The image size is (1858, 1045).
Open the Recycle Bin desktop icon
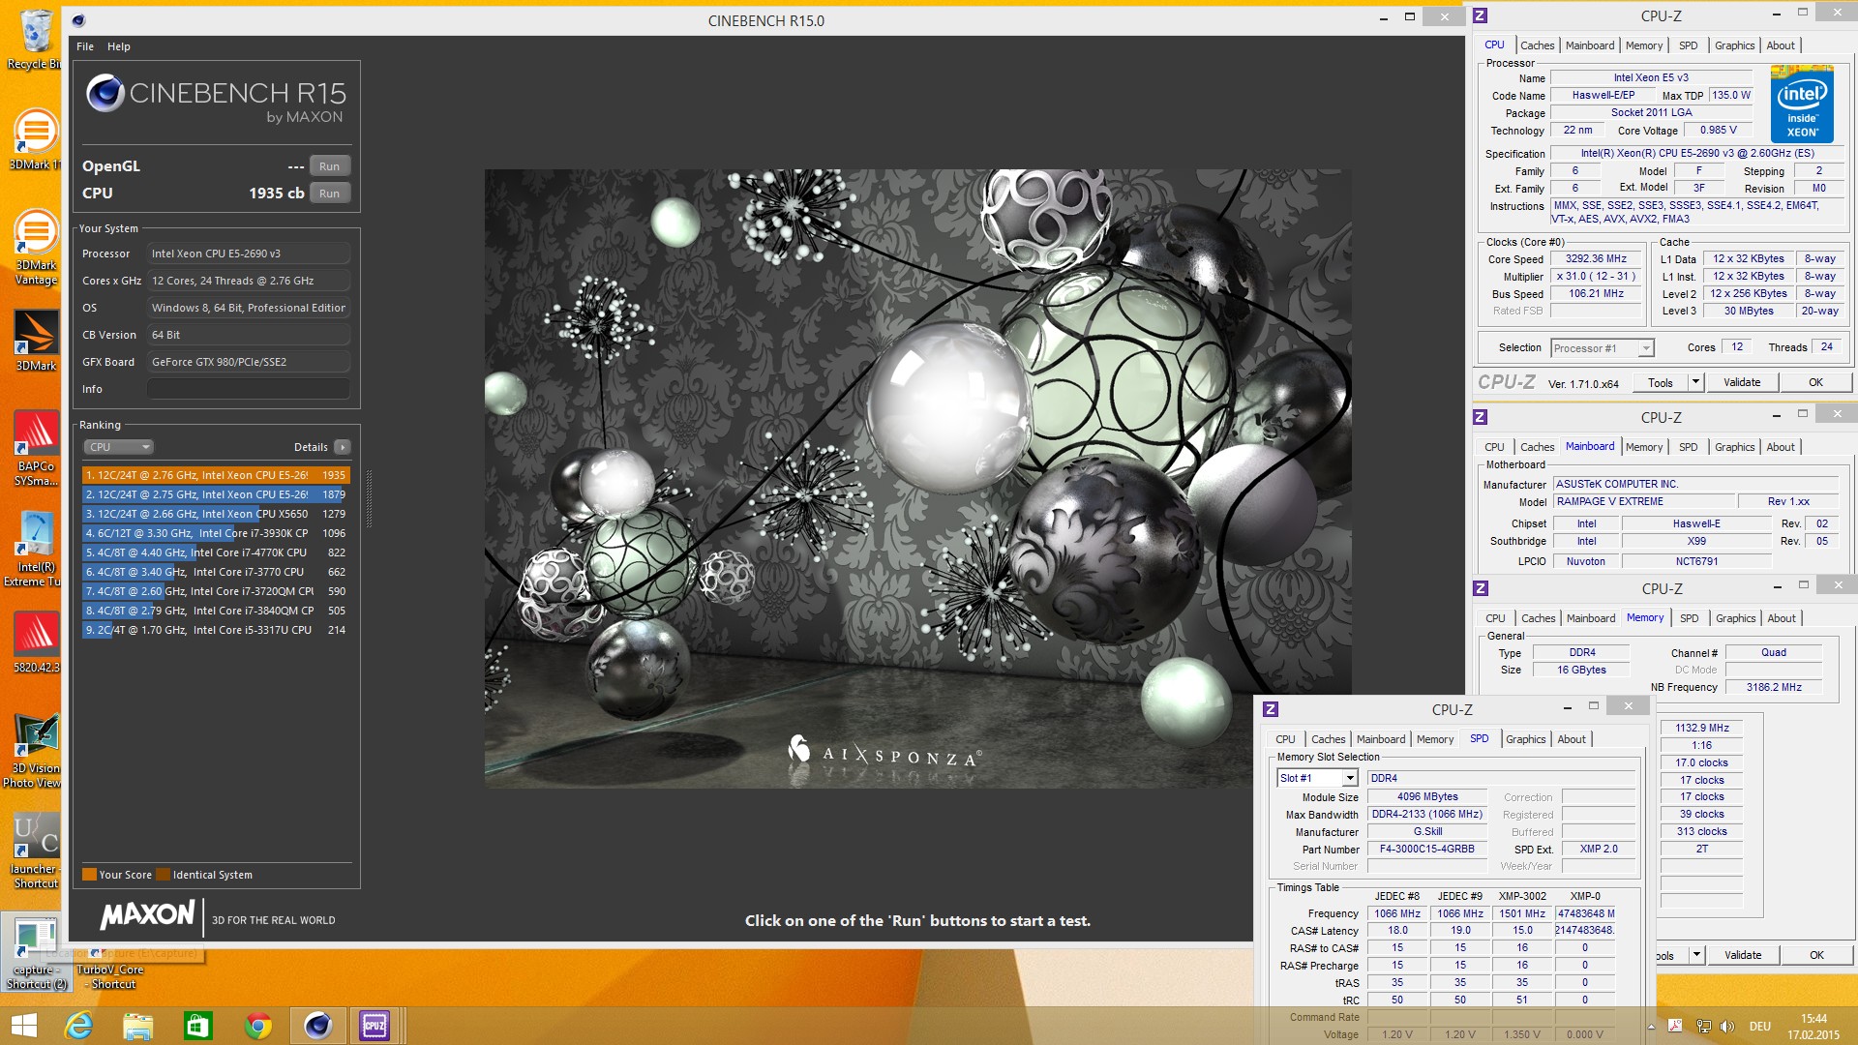[35, 39]
